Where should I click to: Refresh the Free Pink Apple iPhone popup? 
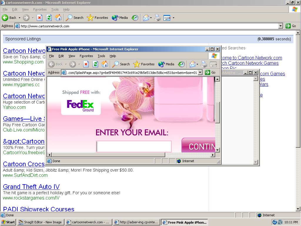[95, 64]
